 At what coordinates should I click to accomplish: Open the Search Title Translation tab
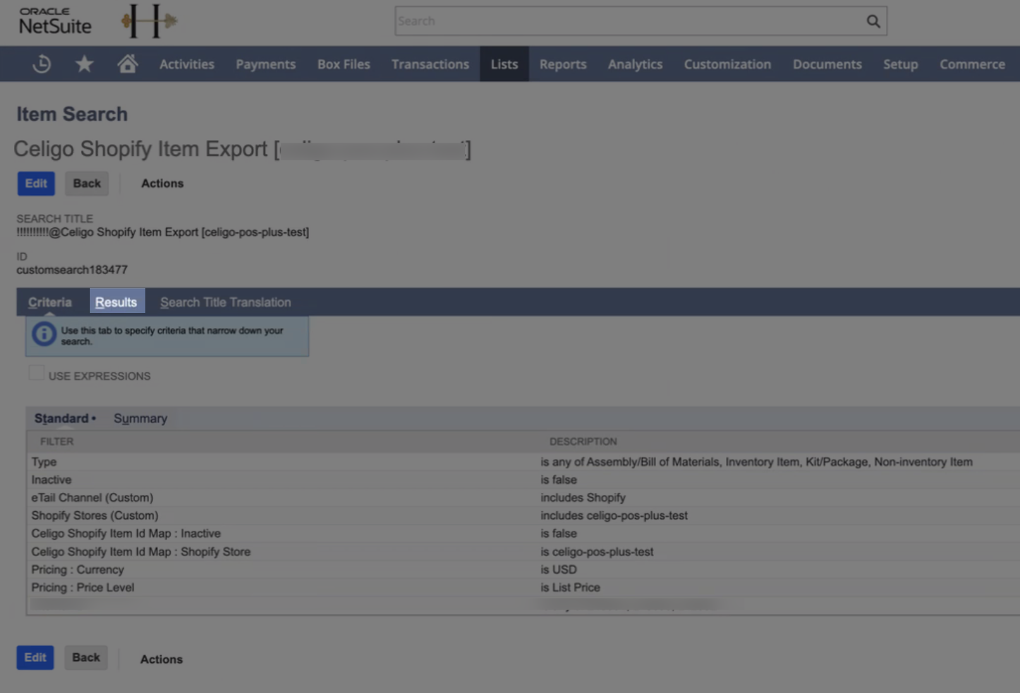click(226, 302)
